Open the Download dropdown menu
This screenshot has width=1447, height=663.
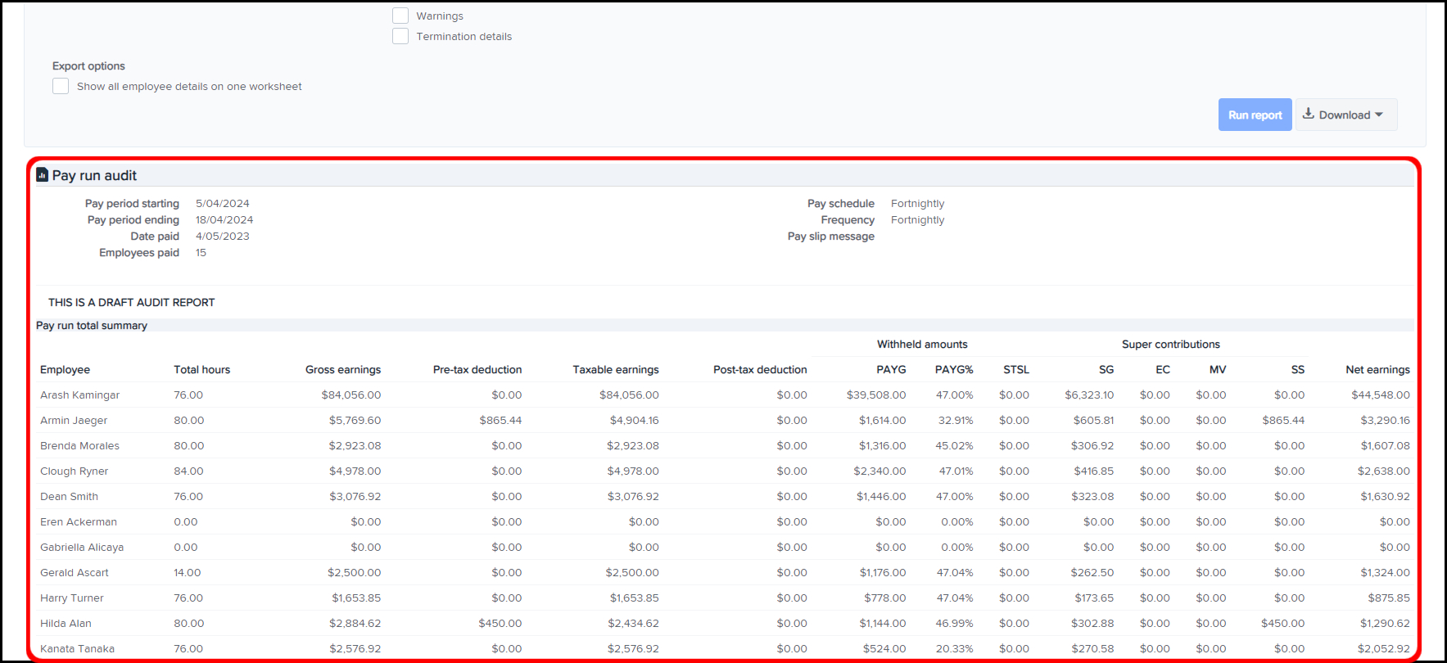[1346, 115]
